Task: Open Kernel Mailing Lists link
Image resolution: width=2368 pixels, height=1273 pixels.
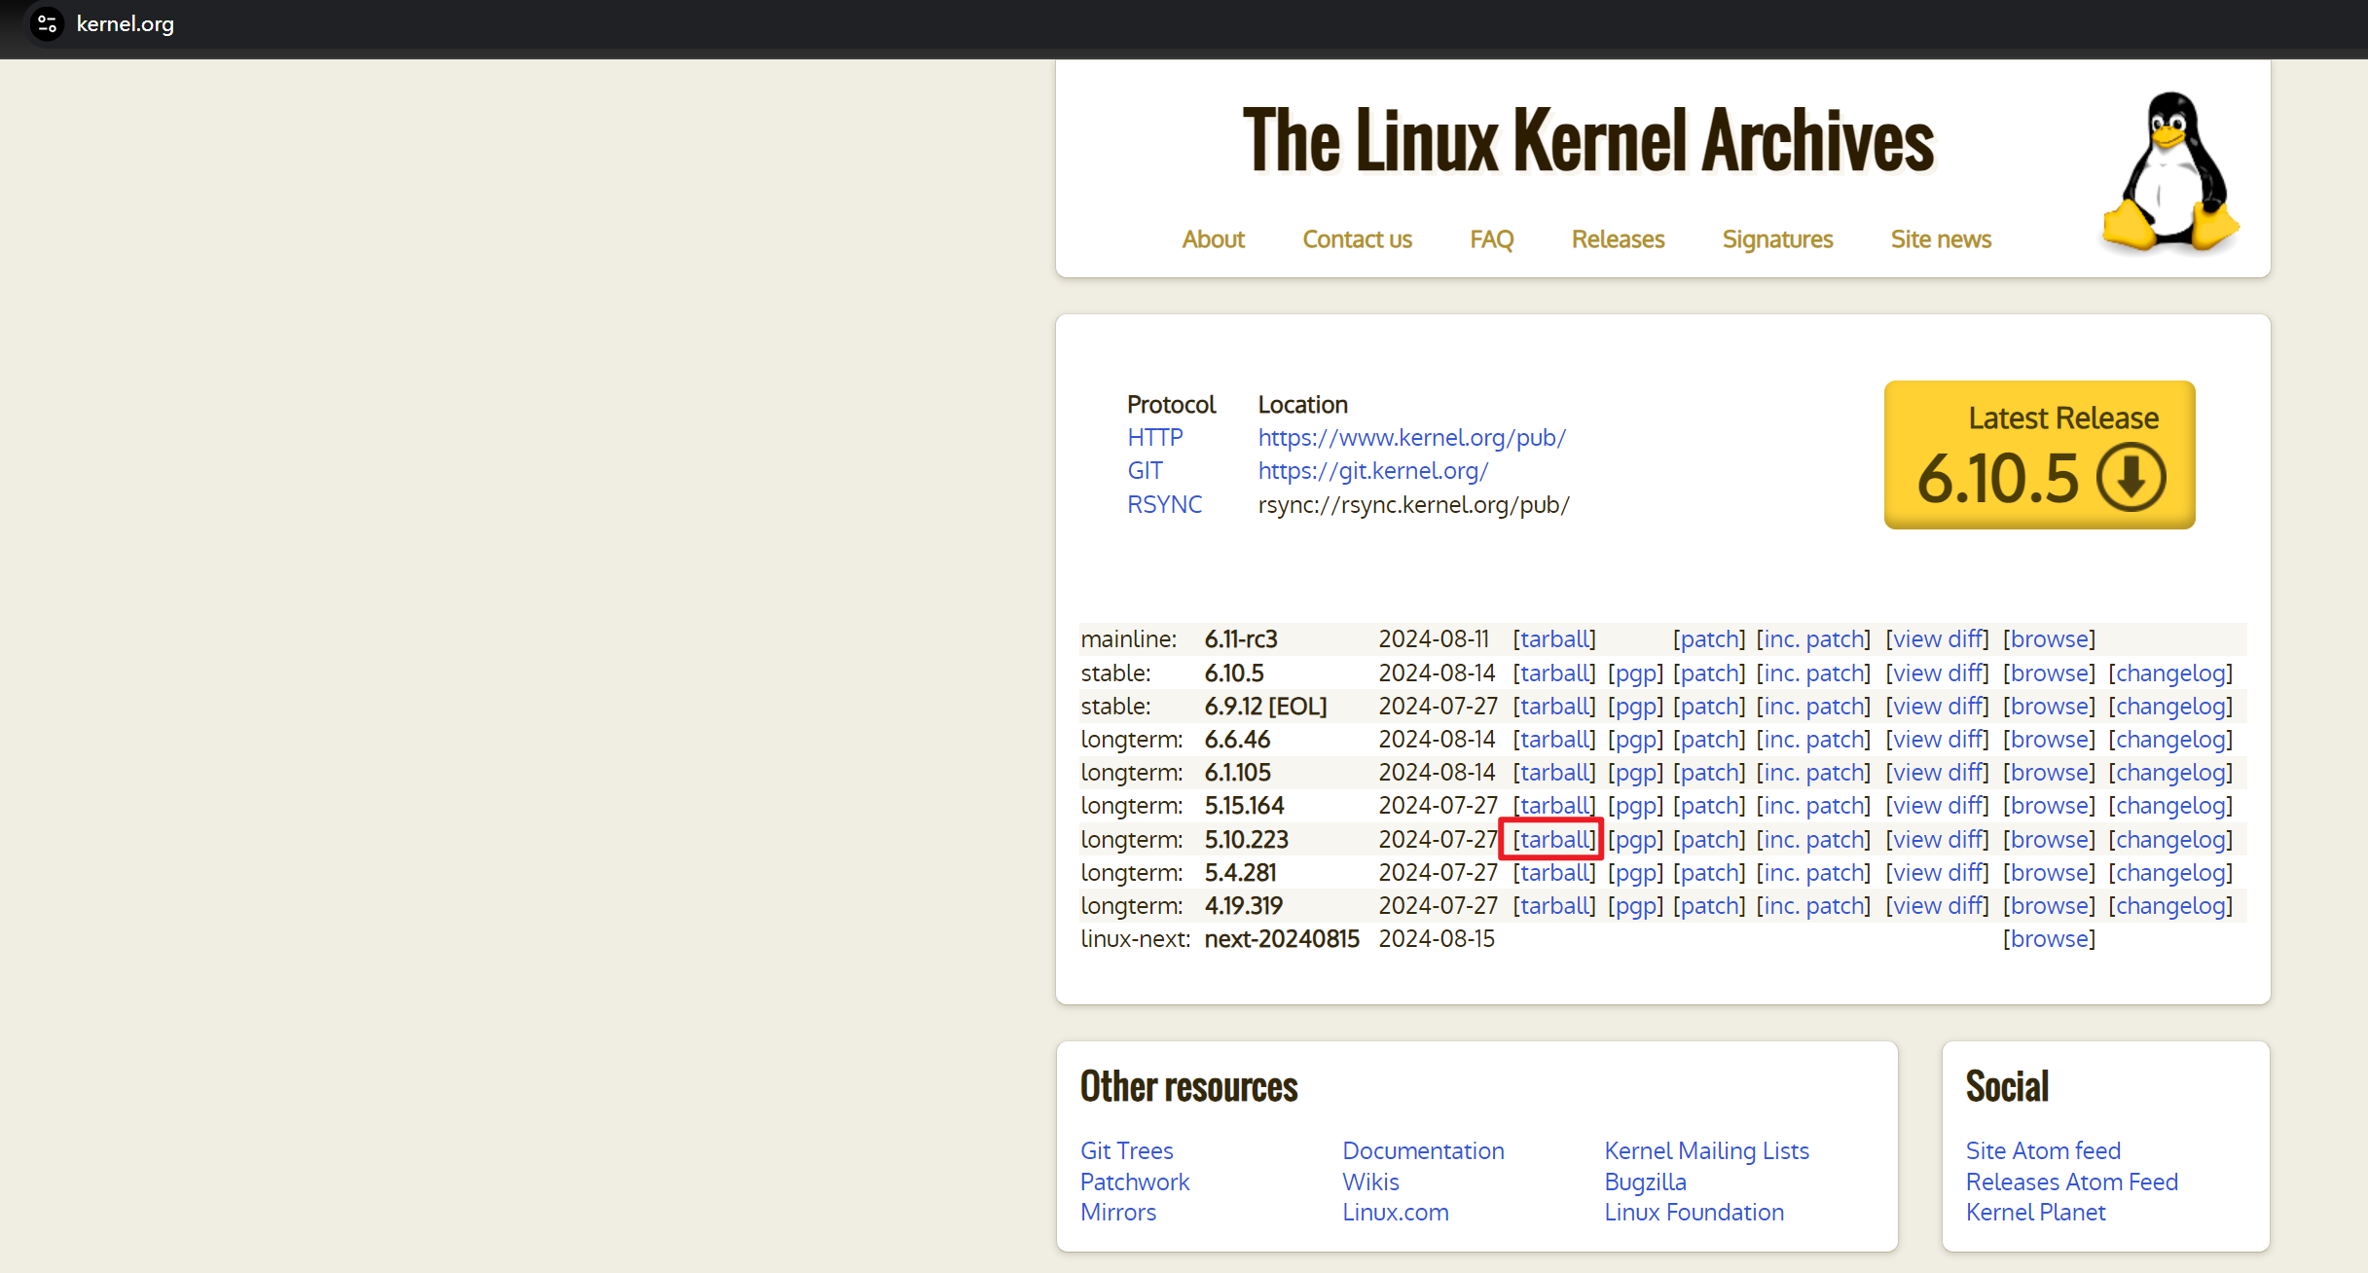Action: (1707, 1151)
